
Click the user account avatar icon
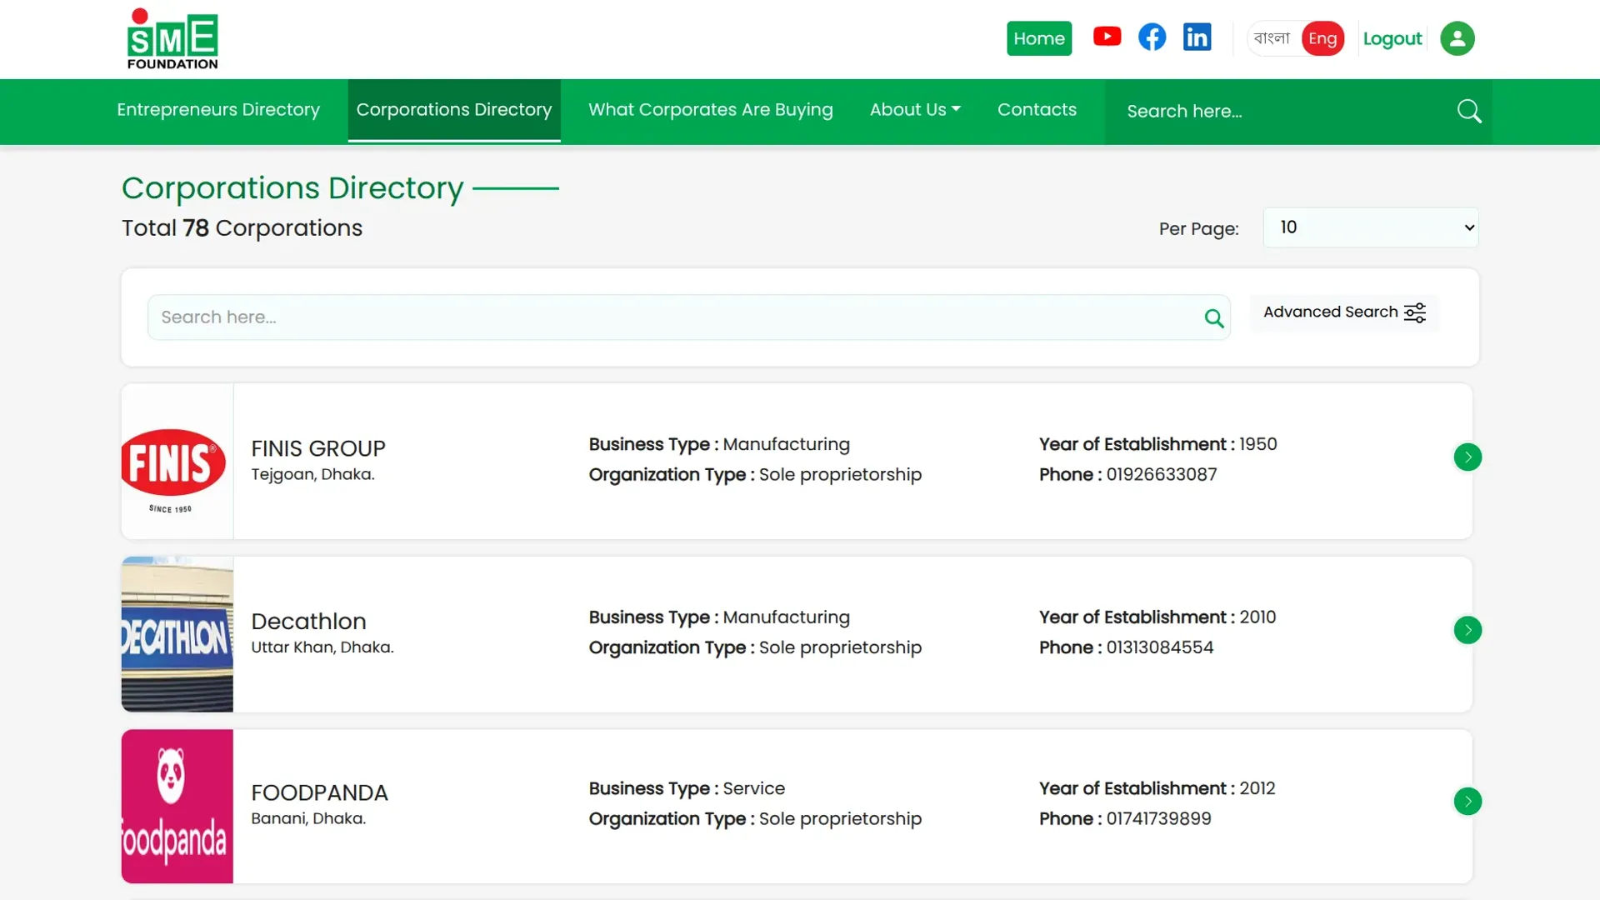(1457, 38)
